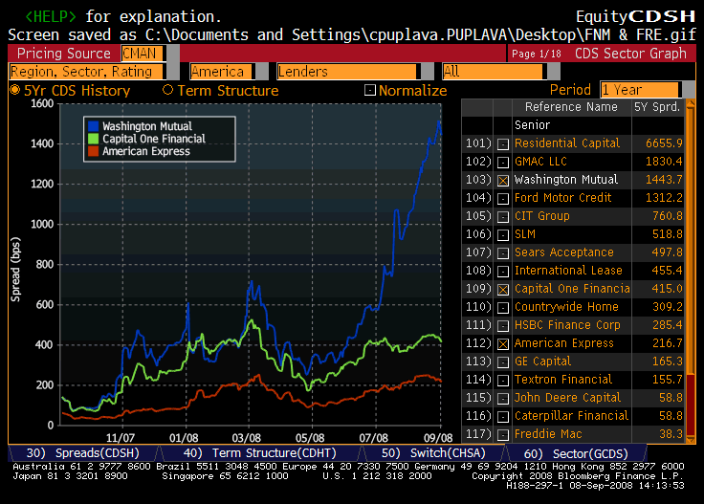Click the reference list vertical scrollbar
The width and height of the screenshot is (704, 504).
click(x=689, y=268)
